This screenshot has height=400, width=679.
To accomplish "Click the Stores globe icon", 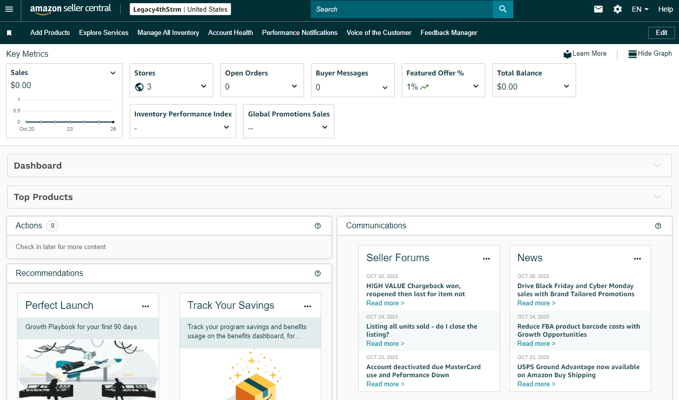I will pyautogui.click(x=139, y=87).
